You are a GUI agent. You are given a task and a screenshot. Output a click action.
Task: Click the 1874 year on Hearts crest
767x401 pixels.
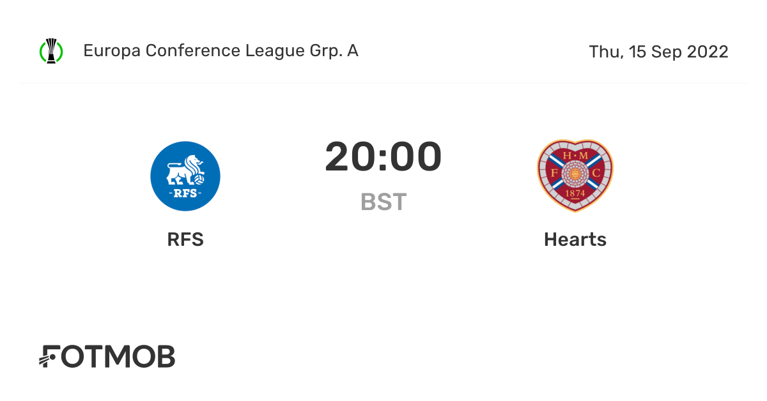575,193
